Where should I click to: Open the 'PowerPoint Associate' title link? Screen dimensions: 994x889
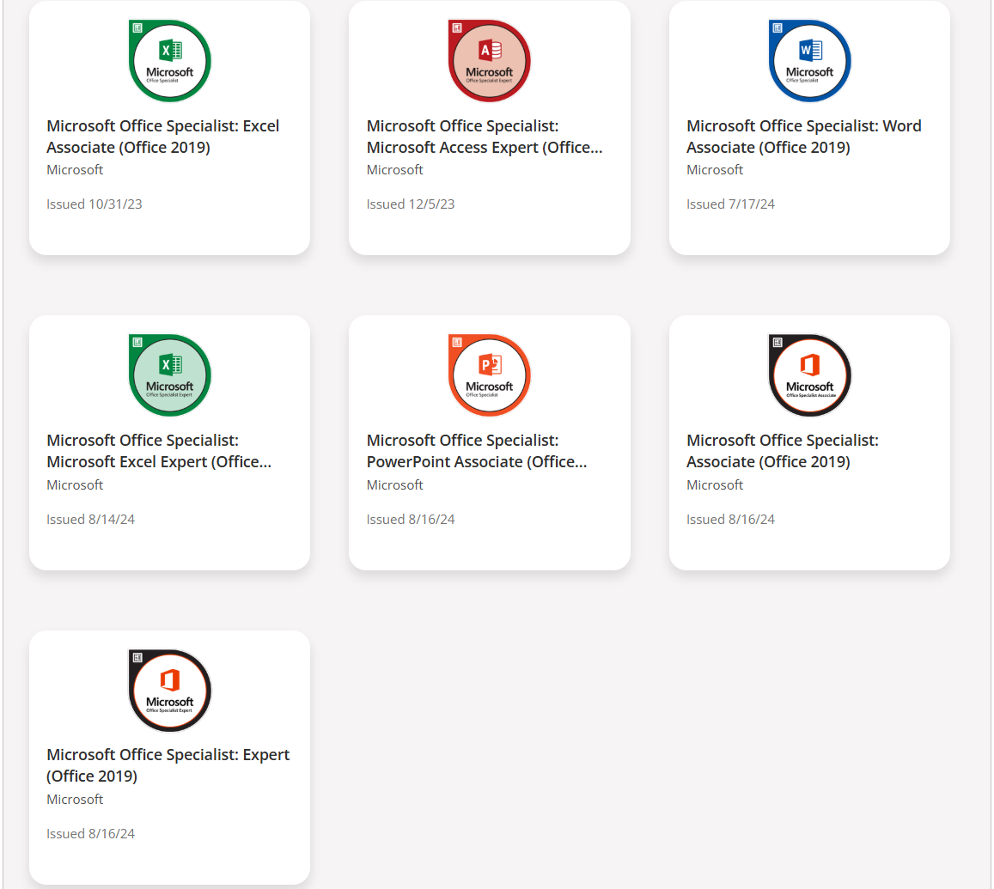click(x=477, y=451)
